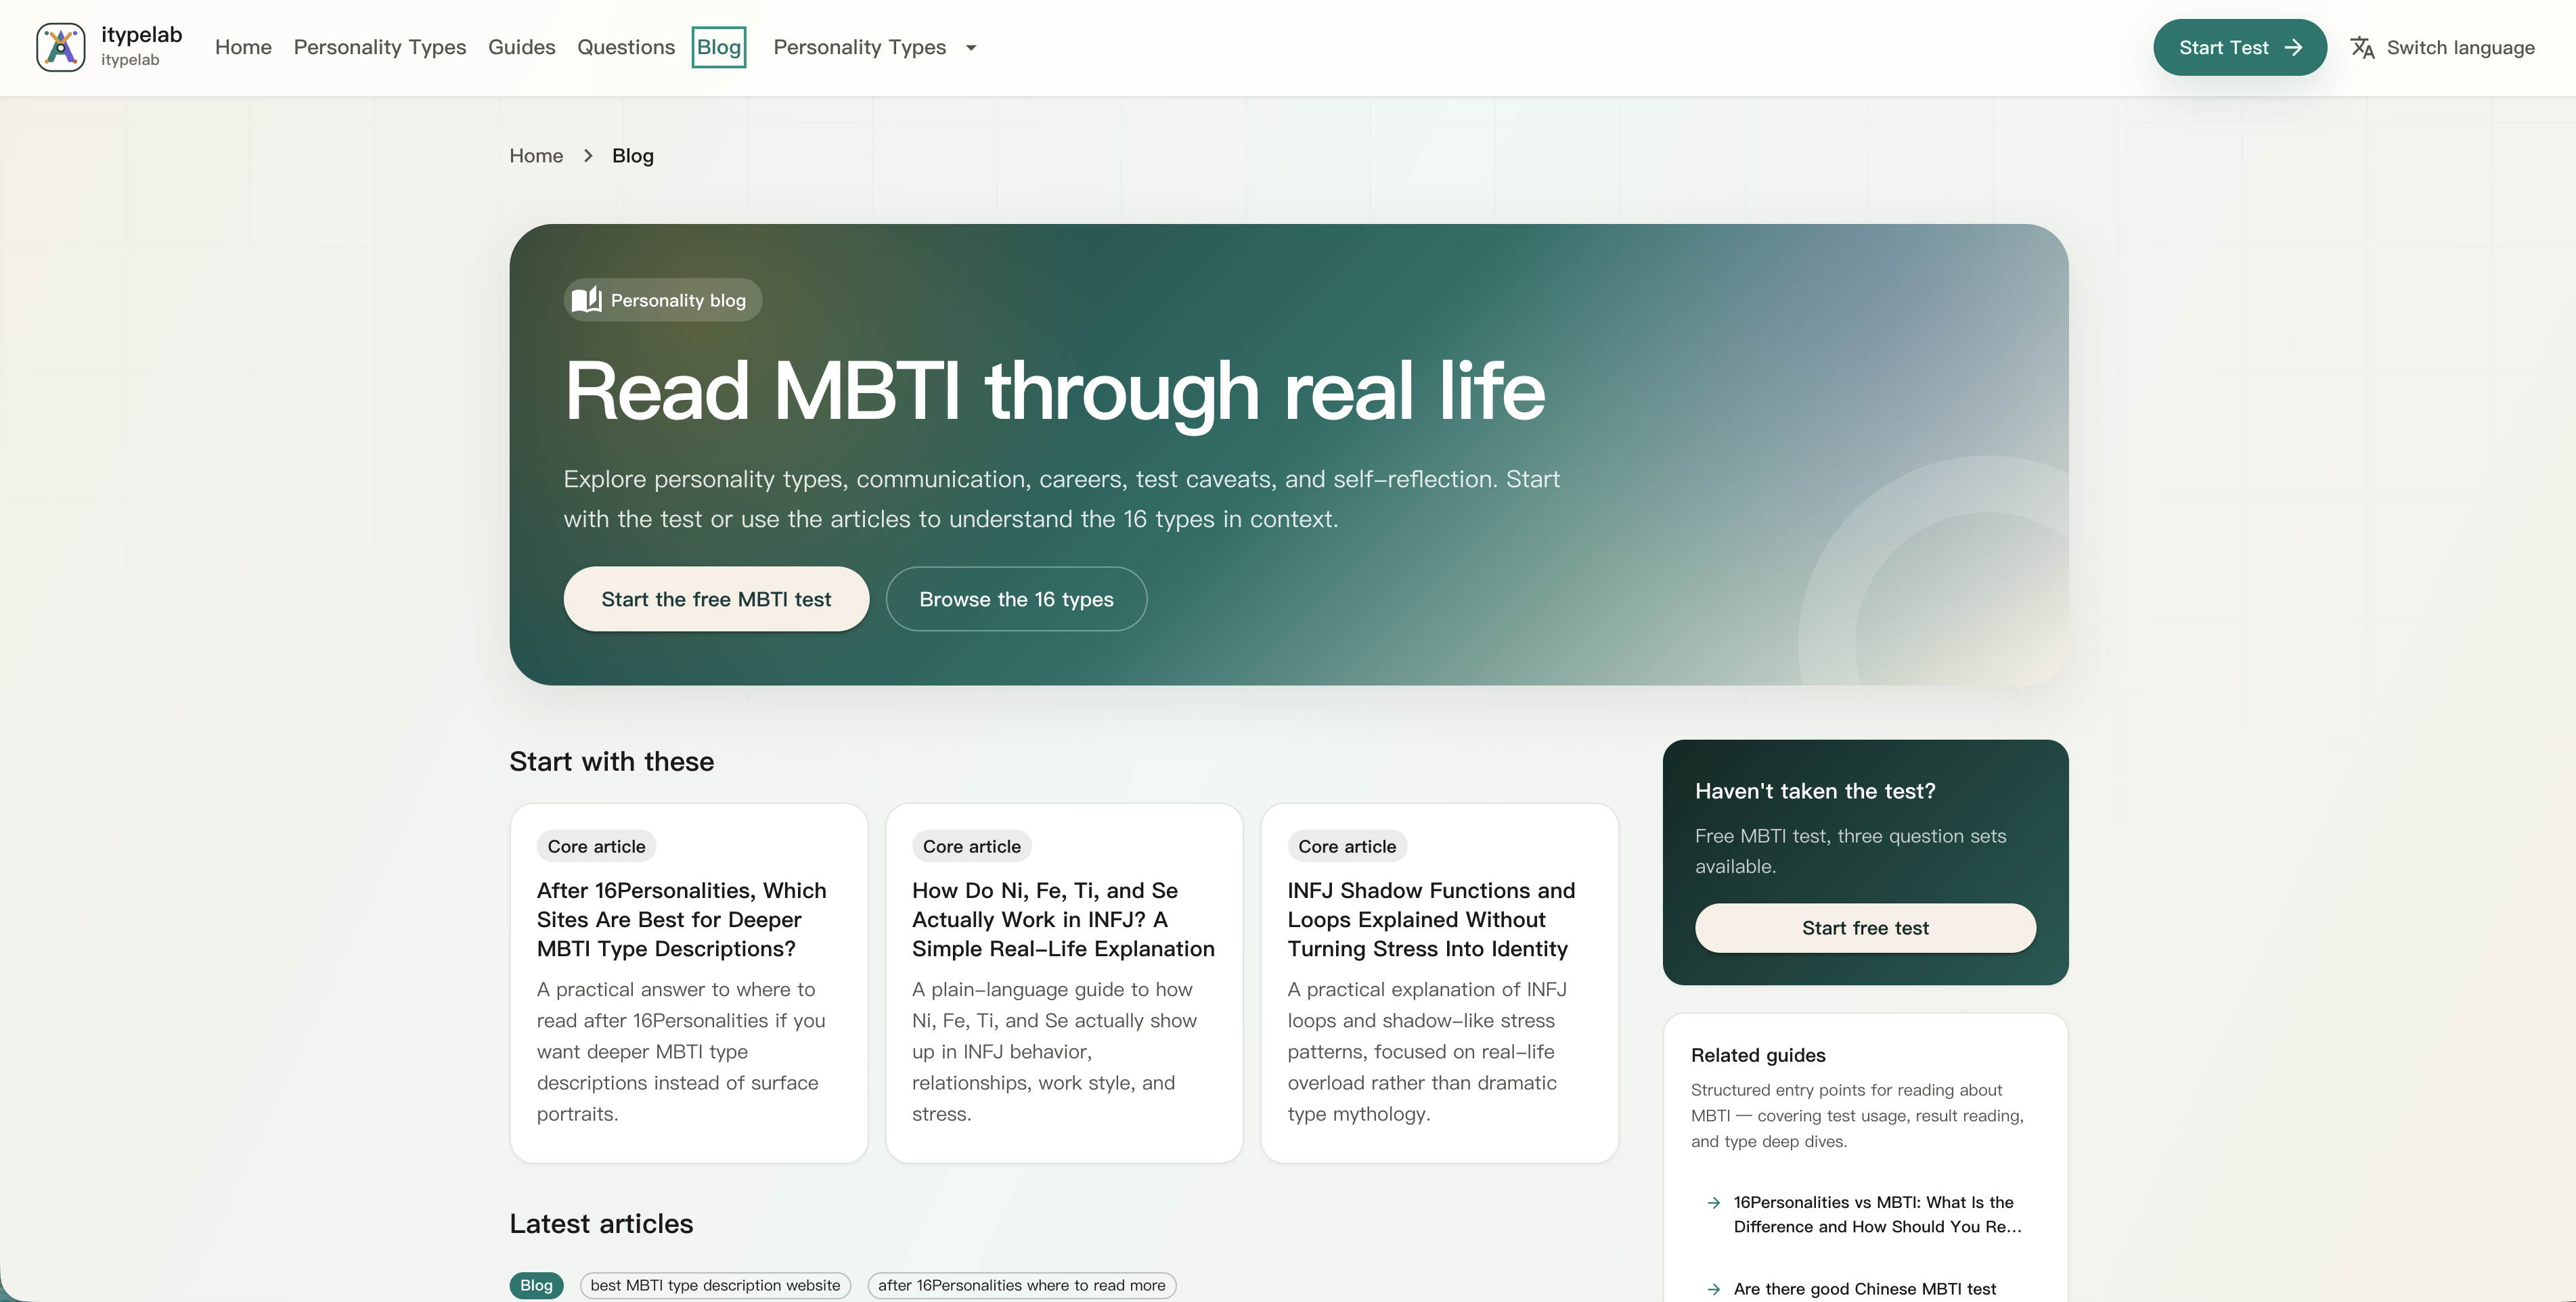Click Core article tag on 16Personalities card
Image resolution: width=2576 pixels, height=1302 pixels.
[x=596, y=847]
